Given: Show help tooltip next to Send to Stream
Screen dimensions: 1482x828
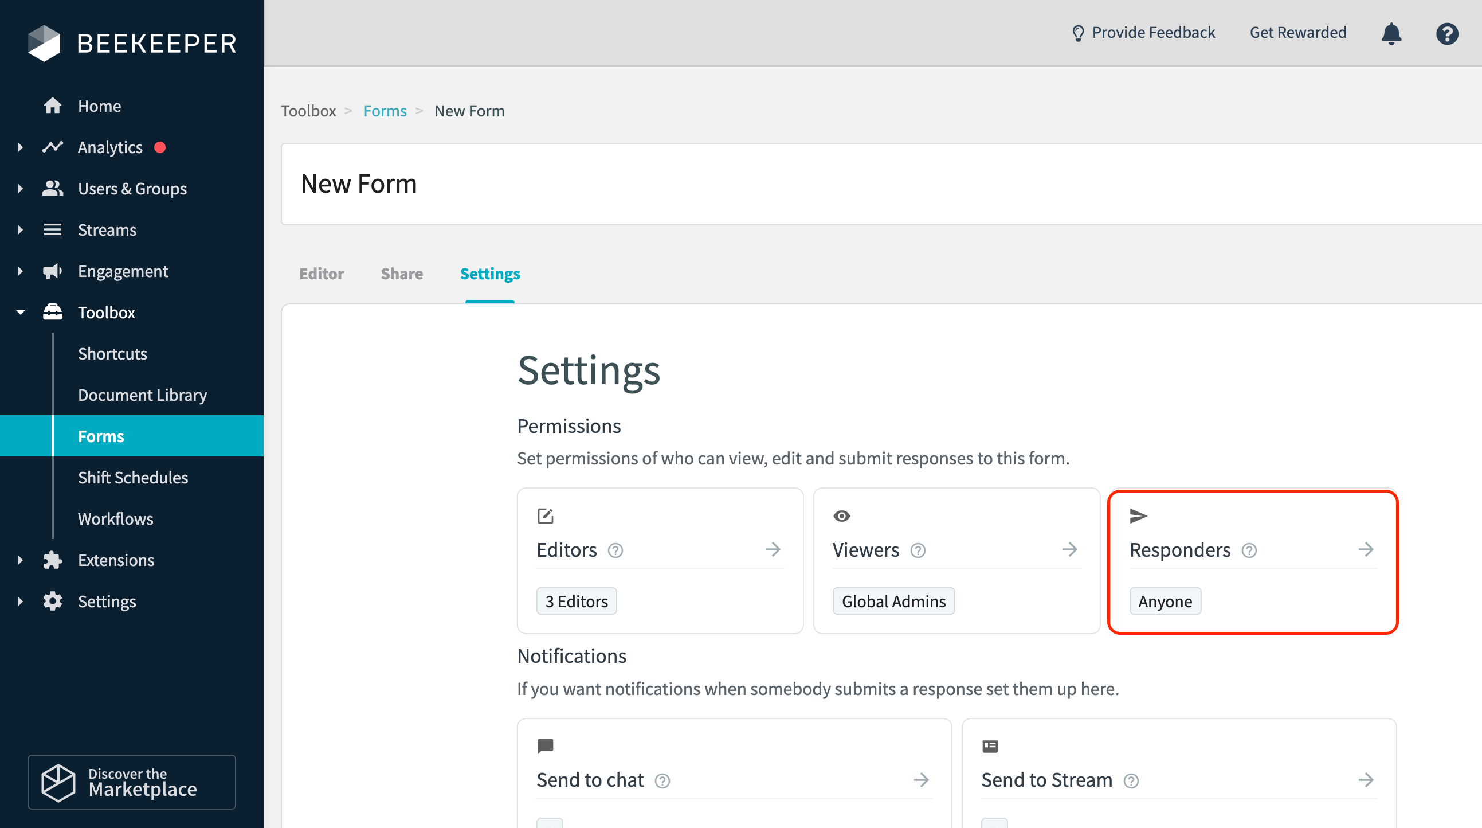Looking at the screenshot, I should click(x=1131, y=781).
